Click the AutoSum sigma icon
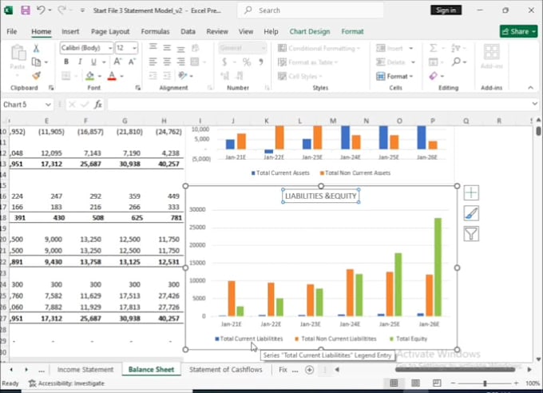The image size is (543, 393). (433, 48)
